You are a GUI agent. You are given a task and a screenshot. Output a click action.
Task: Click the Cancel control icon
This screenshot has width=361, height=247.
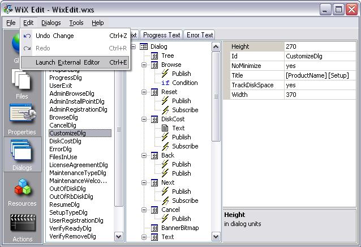(x=154, y=210)
